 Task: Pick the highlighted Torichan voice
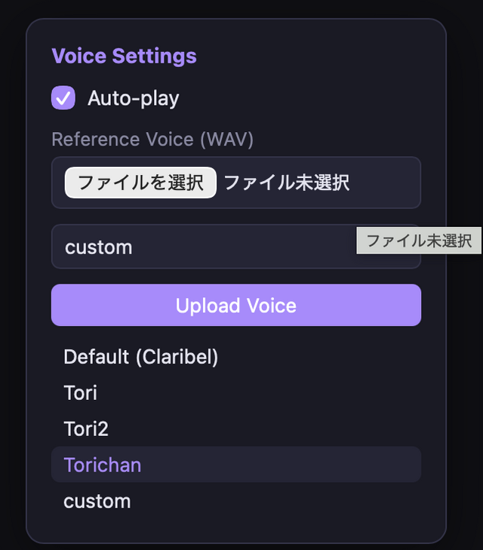pyautogui.click(x=103, y=465)
